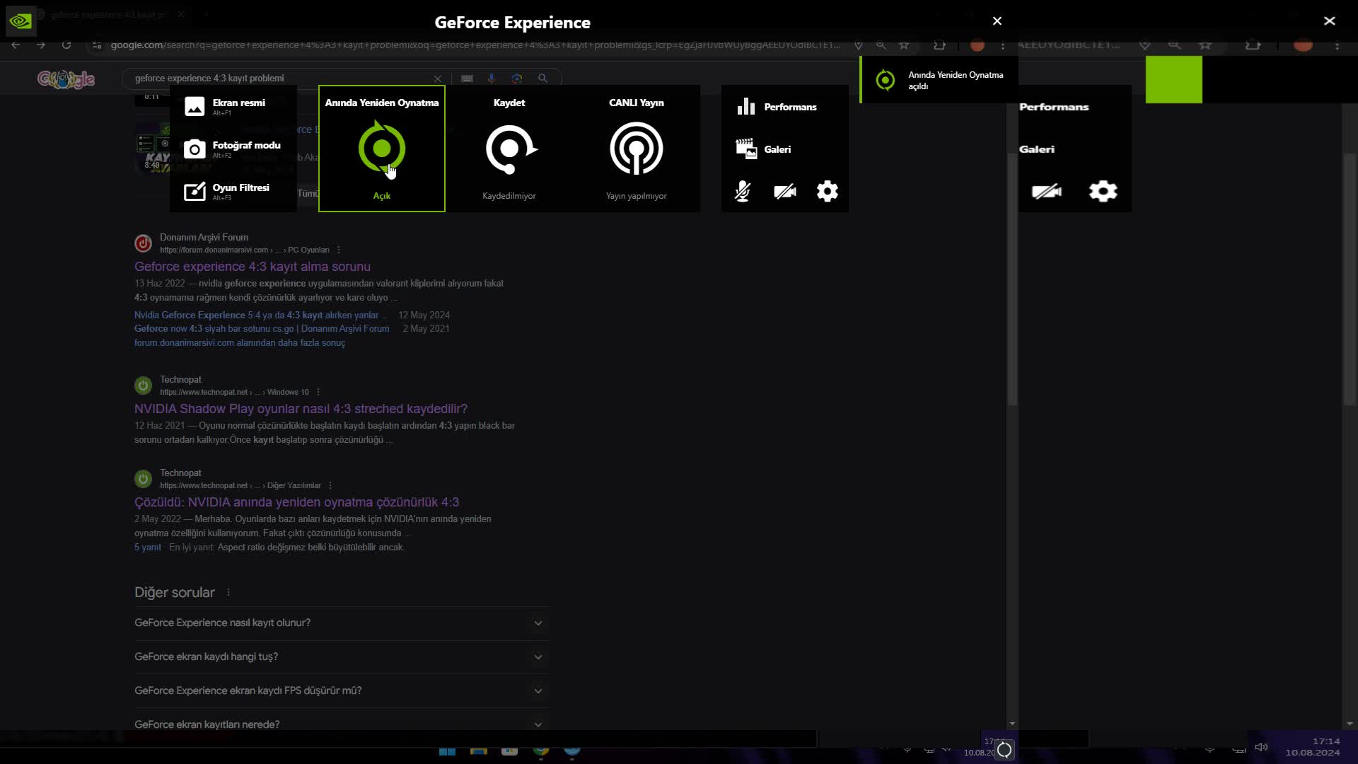Search by image with Google Lens icon
Image resolution: width=1358 pixels, height=764 pixels.
[x=517, y=79]
